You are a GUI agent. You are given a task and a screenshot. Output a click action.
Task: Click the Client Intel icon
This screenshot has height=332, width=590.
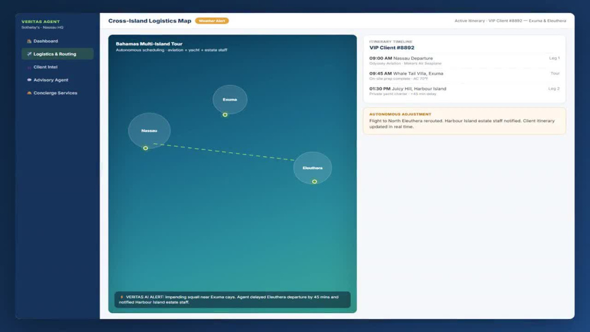point(29,67)
